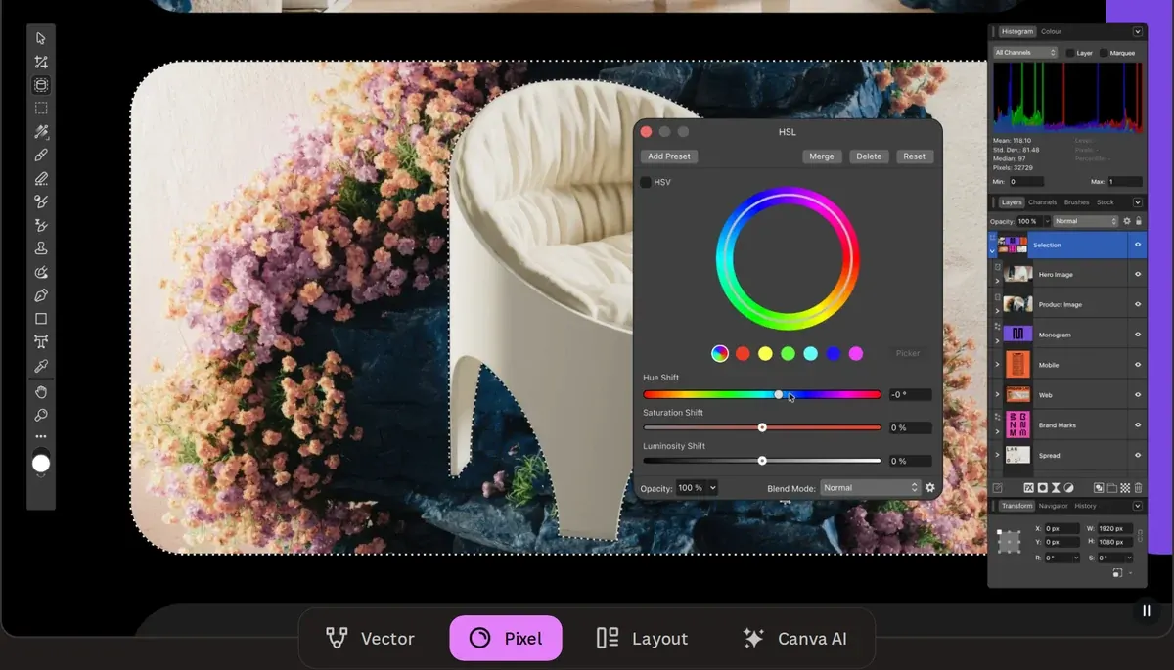The image size is (1174, 670).
Task: Switch to the Brushes tab
Action: (1076, 202)
